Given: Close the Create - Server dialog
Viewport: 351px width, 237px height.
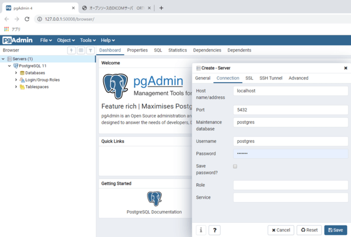Looking at the screenshot, I should click(x=346, y=68).
